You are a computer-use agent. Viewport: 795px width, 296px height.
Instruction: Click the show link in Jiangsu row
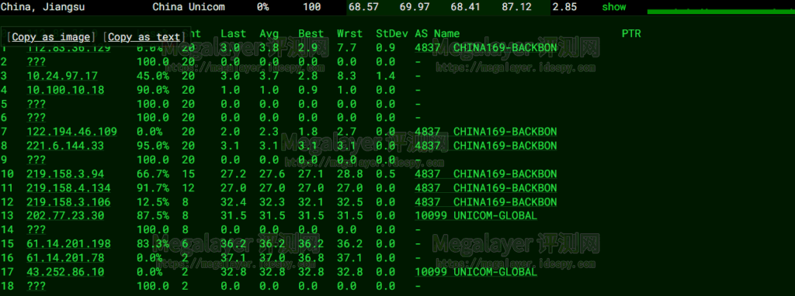click(614, 7)
